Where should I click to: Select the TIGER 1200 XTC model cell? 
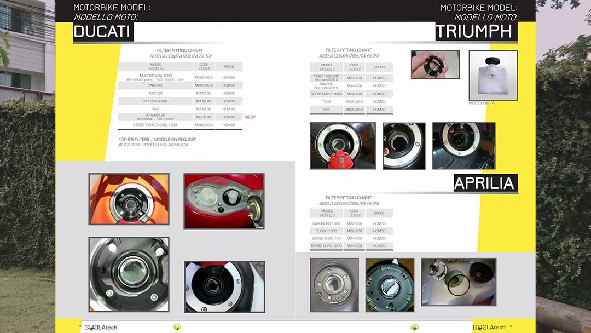[x=326, y=78]
